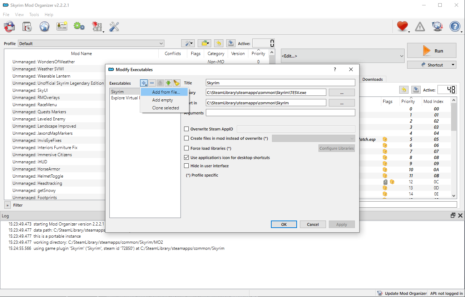Sort by the Mod Name column header
This screenshot has width=465, height=297.
81,54
